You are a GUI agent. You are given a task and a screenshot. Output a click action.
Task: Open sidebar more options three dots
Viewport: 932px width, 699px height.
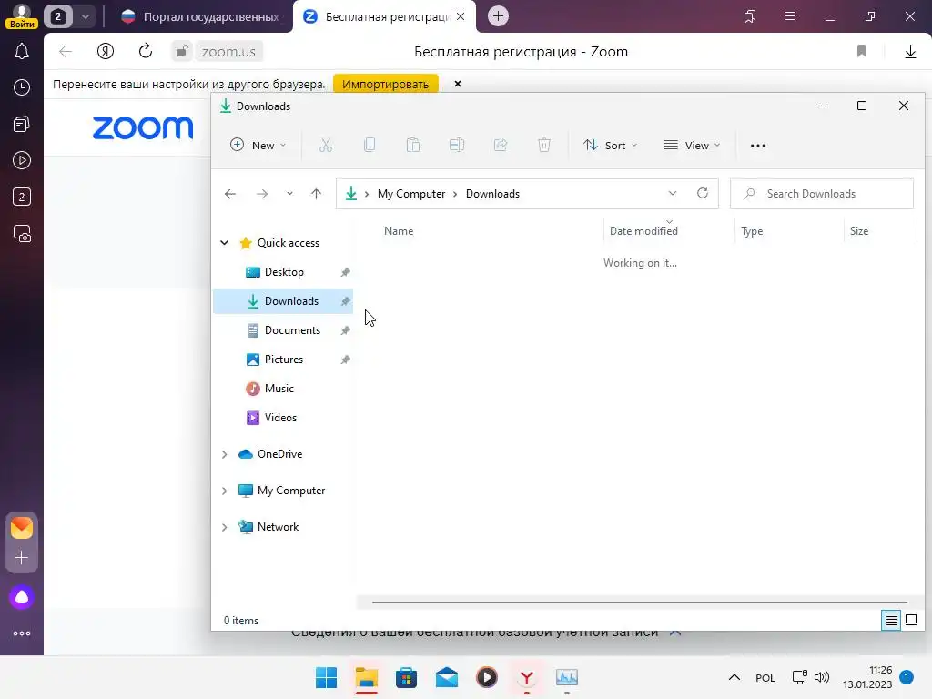point(22,633)
